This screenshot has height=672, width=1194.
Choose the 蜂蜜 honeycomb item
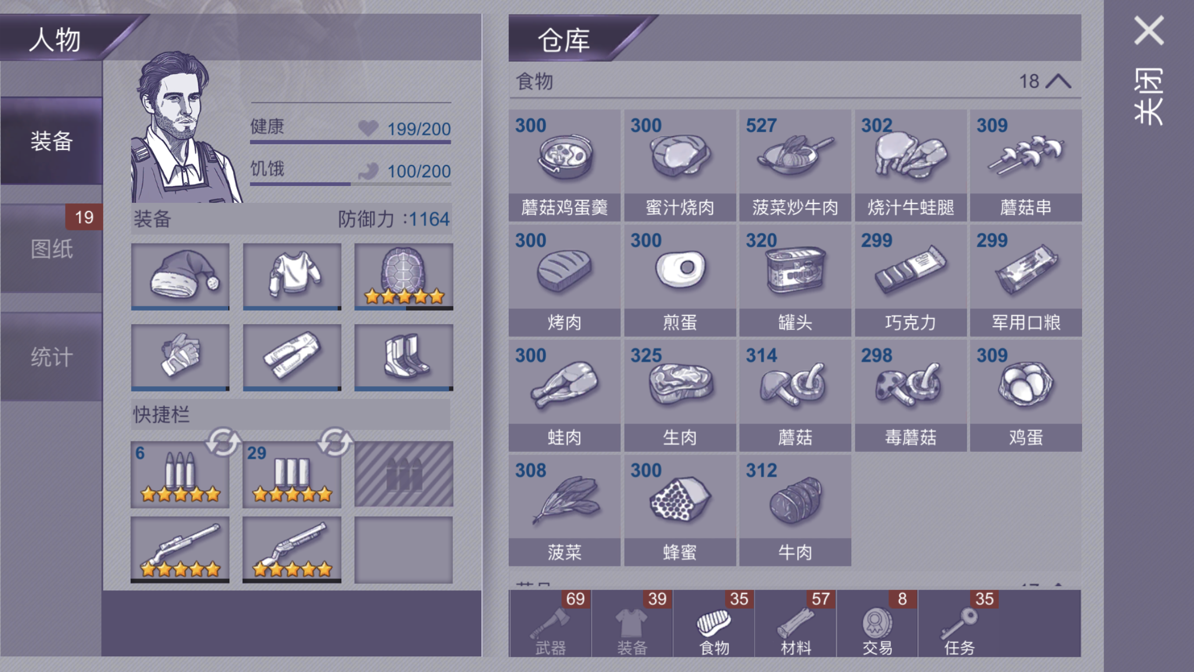tap(680, 510)
